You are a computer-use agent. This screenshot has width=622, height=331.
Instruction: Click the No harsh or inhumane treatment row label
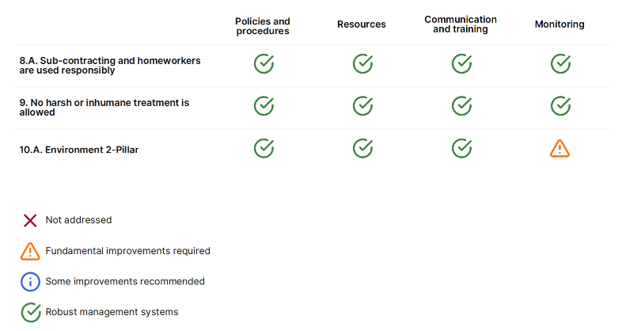click(104, 108)
